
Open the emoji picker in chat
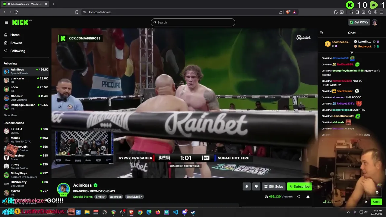point(377,192)
